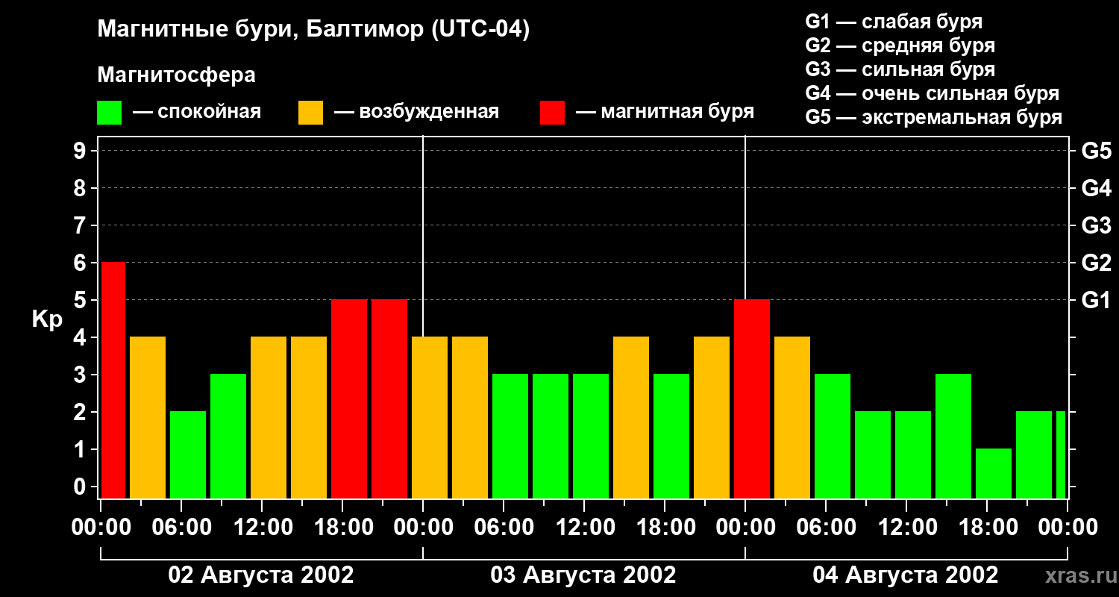Click the G3 label on right axis

1096,226
